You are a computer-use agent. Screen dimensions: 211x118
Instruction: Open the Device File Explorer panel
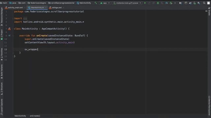coord(209,106)
